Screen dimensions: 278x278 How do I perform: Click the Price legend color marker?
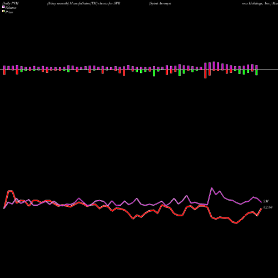(3, 12)
